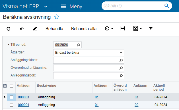
Task: Click the Anläggningsklass input field
Action: (89, 60)
